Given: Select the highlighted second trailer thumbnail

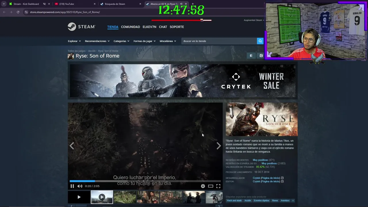Looking at the screenshot, I should [x=102, y=197].
